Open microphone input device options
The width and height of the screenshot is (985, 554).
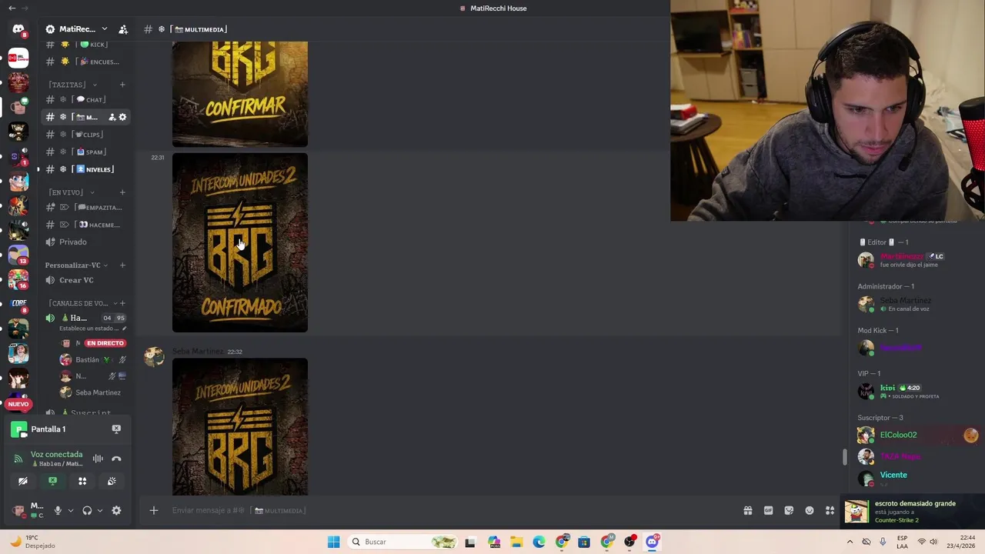71,510
